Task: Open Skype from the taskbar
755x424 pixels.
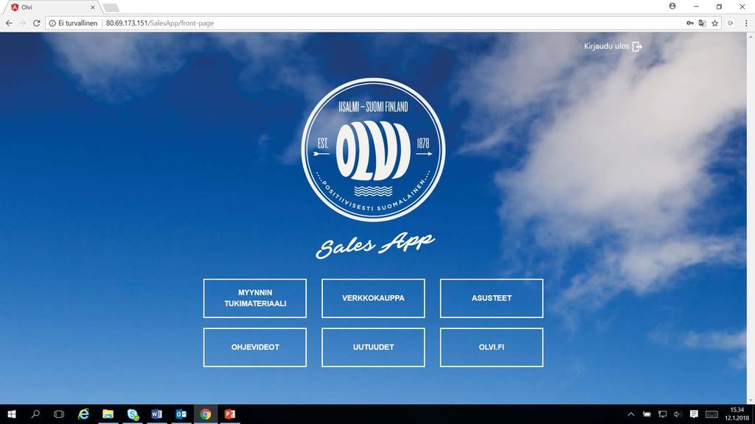Action: pos(133,414)
